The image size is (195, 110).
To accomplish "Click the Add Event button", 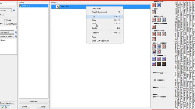I will [x=34, y=102].
